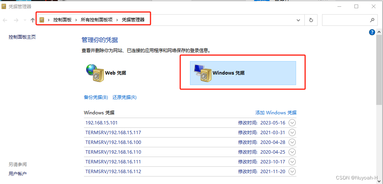383x184 pixels.
Task: Maximize the 凭据管理器 window
Action: tap(356, 7)
